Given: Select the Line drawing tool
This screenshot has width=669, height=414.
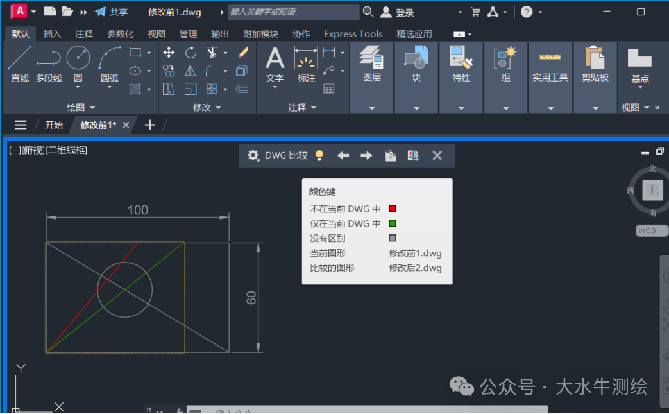Looking at the screenshot, I should point(19,56).
